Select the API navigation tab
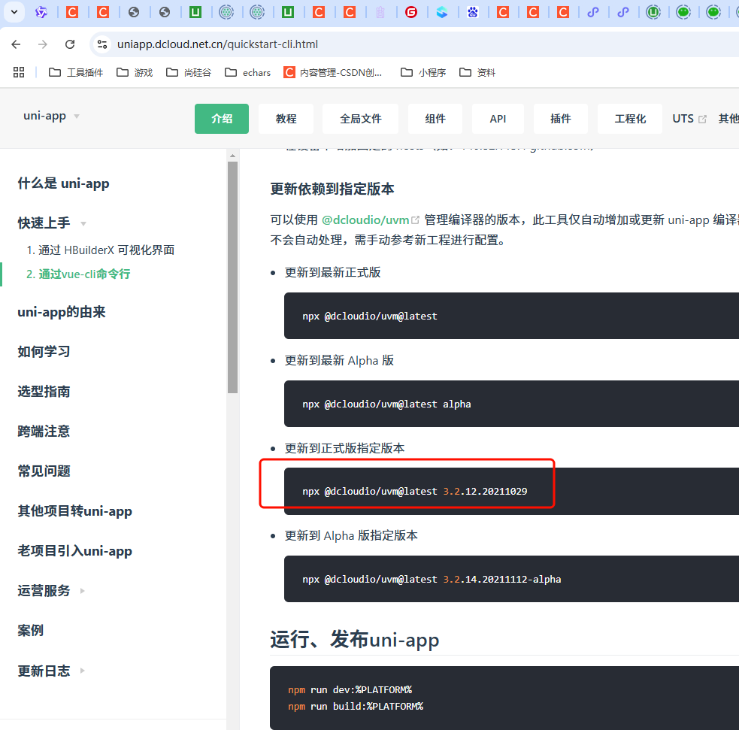Image resolution: width=739 pixels, height=730 pixels. tap(498, 119)
